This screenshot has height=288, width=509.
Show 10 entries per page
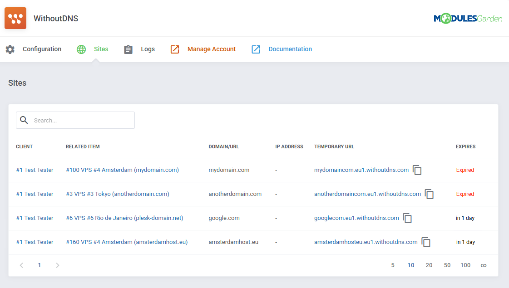click(x=411, y=265)
